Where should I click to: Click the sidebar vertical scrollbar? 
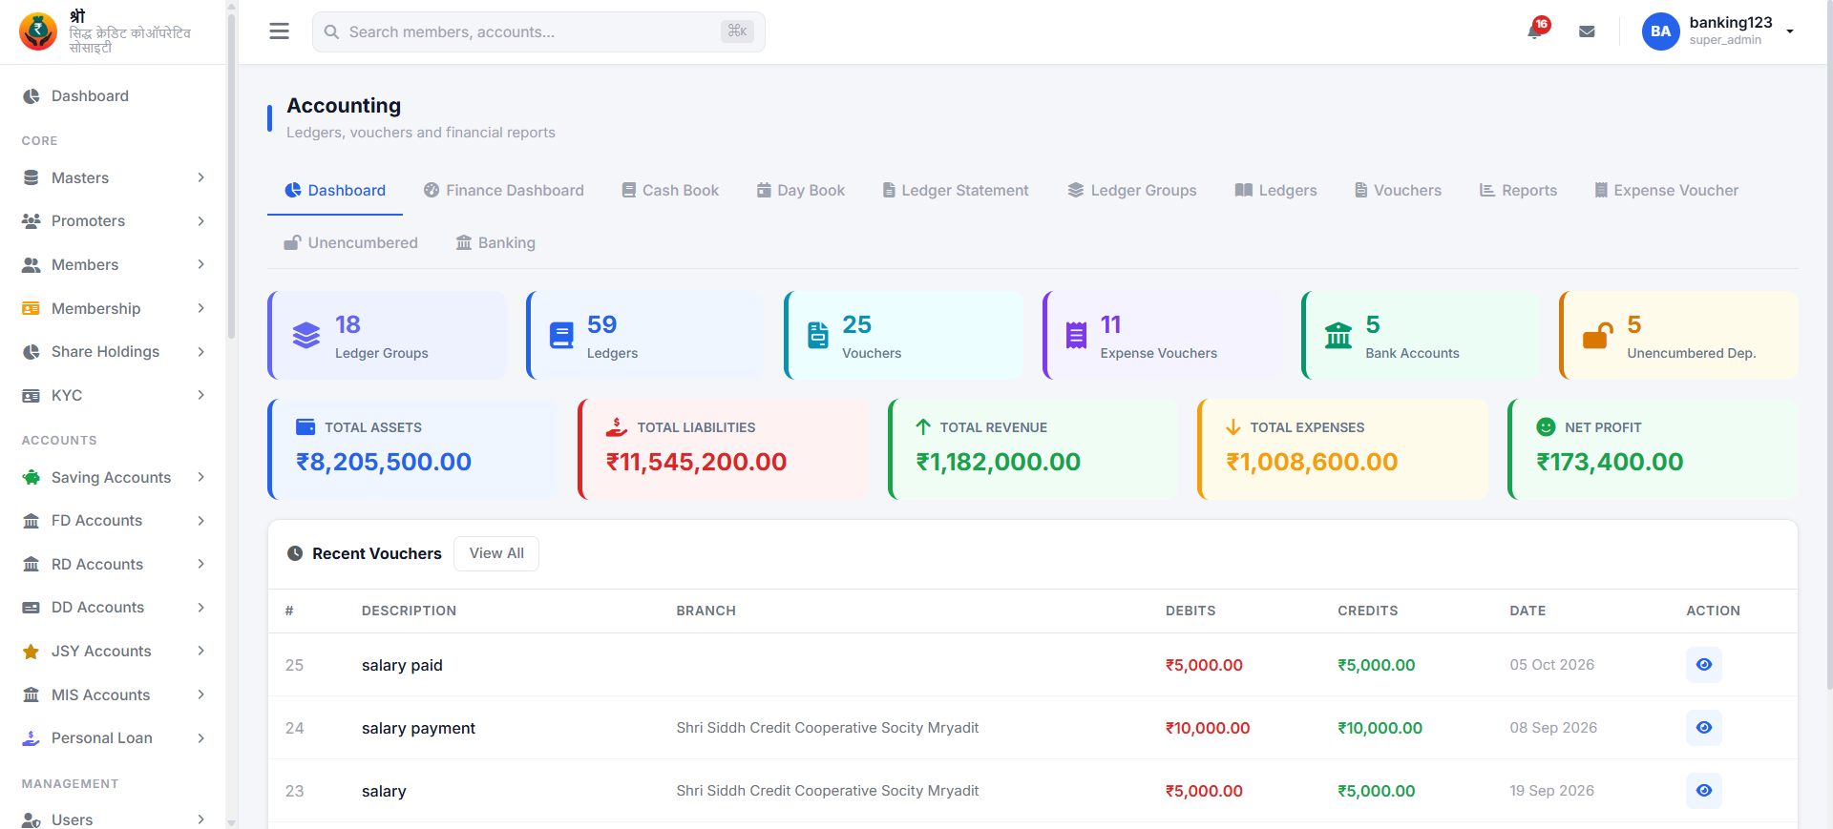[x=231, y=176]
